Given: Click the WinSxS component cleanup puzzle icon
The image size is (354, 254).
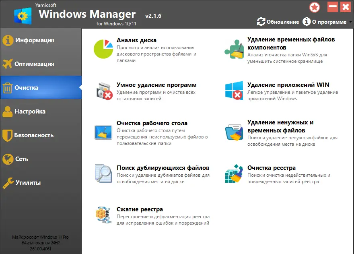Looking at the screenshot, I should pos(234,49).
